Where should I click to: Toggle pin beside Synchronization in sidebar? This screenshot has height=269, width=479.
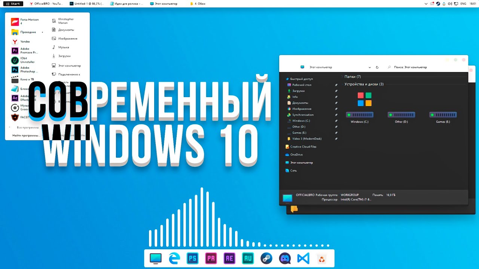pos(336,115)
